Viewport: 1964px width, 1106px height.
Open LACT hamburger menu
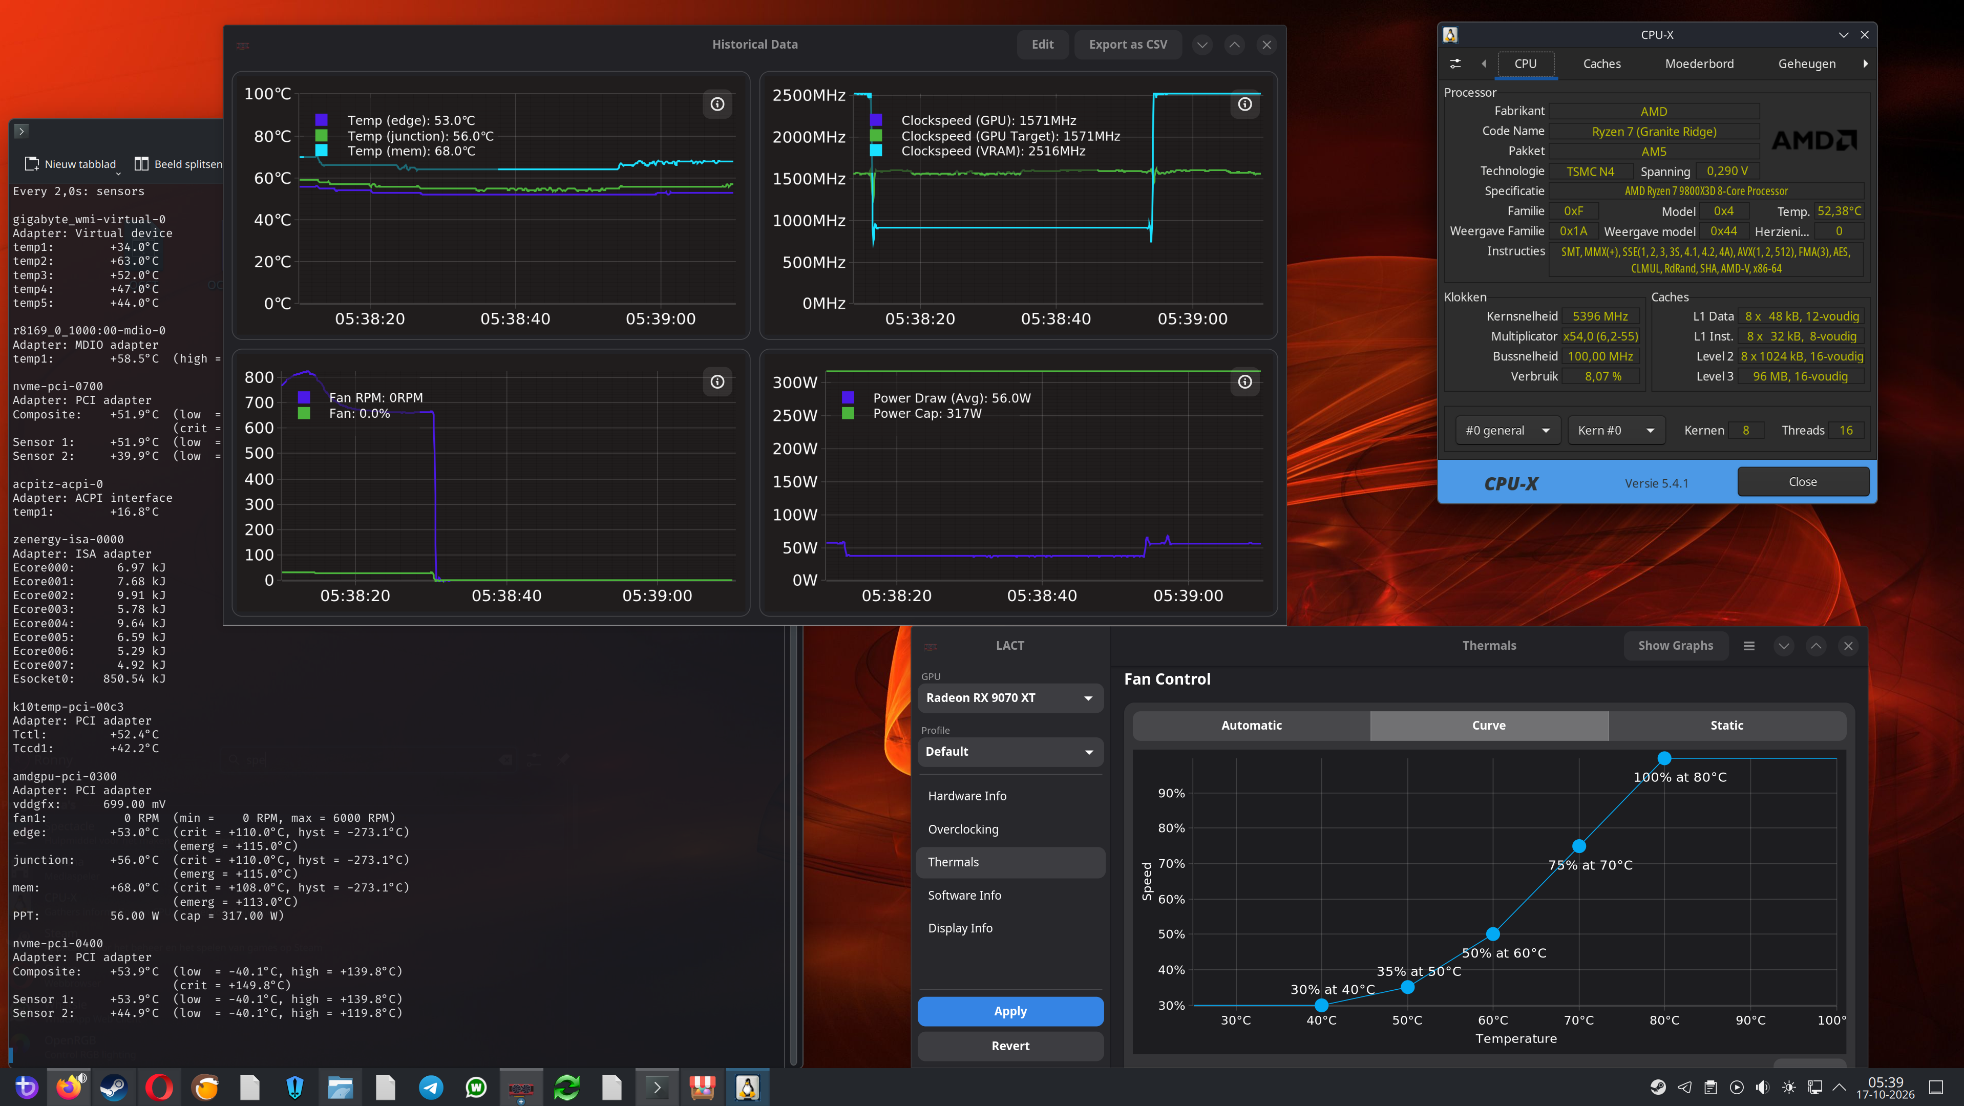pyautogui.click(x=1749, y=646)
